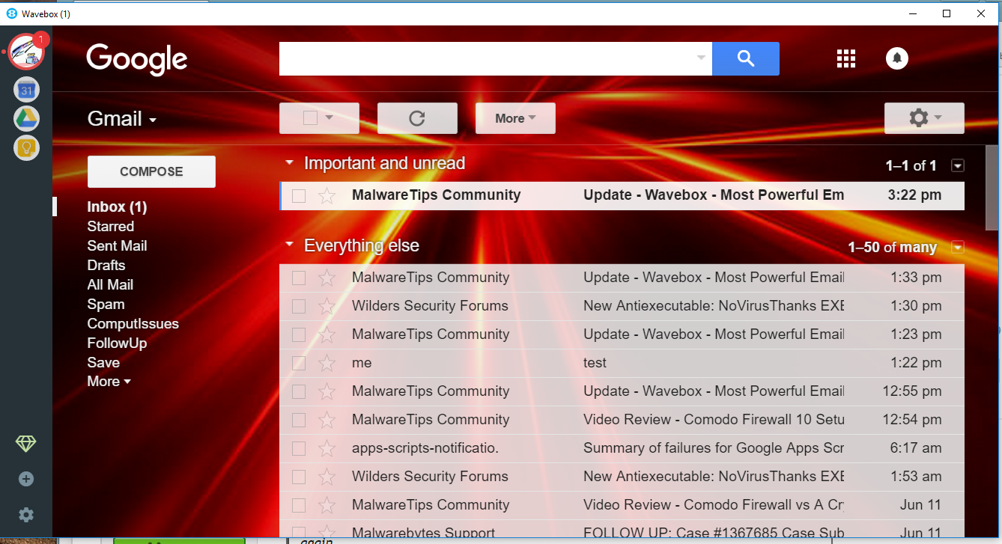Tick the checkbox for the 3:22 pm email
Image resolution: width=1002 pixels, height=544 pixels.
299,196
